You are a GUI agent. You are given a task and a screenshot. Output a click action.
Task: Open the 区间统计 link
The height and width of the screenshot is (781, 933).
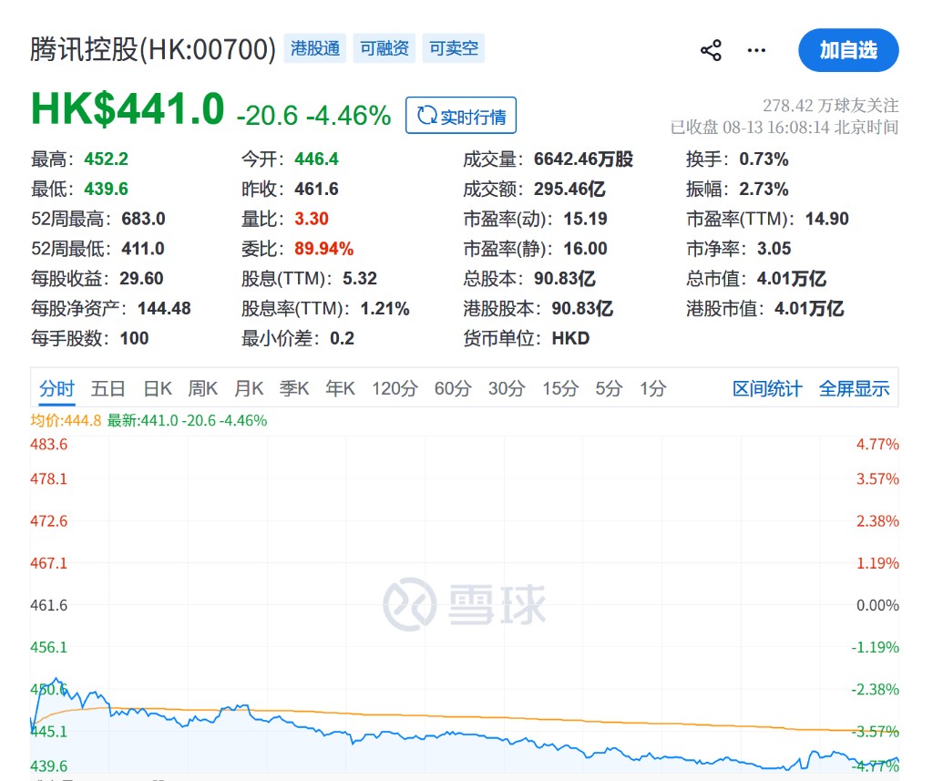[767, 389]
